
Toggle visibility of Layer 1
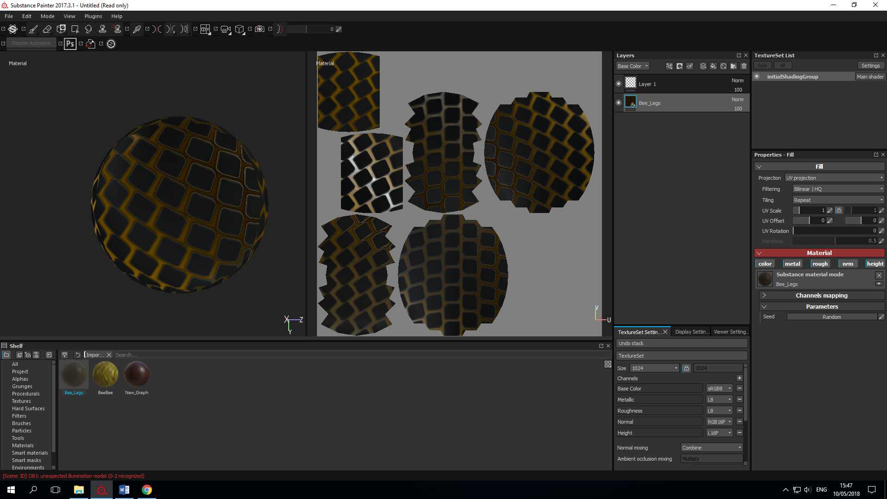(x=619, y=84)
